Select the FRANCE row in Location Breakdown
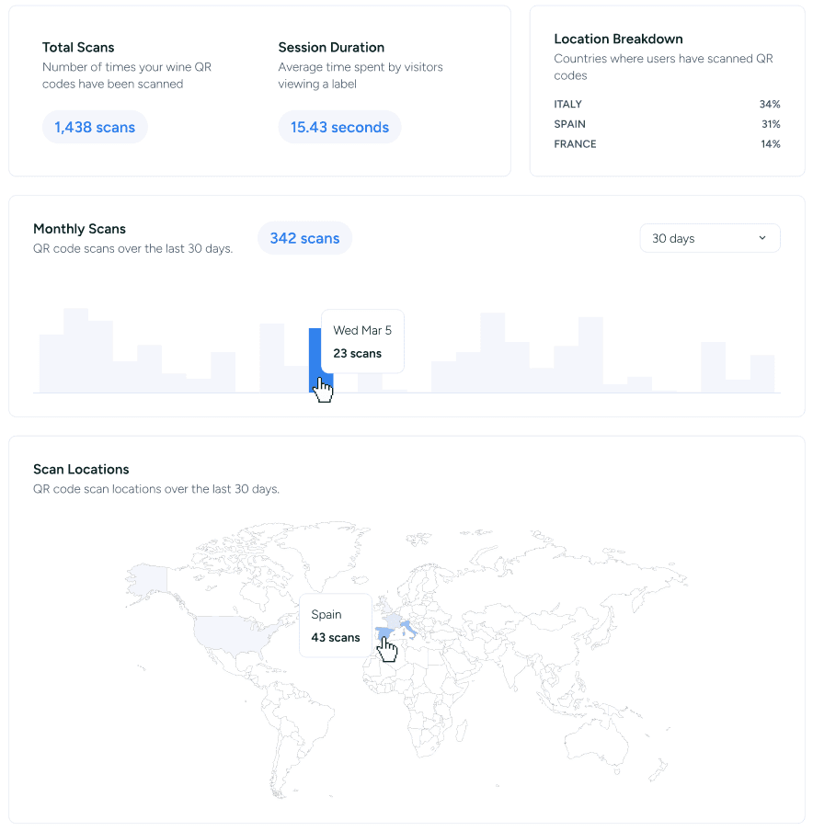813x831 pixels. point(667,144)
